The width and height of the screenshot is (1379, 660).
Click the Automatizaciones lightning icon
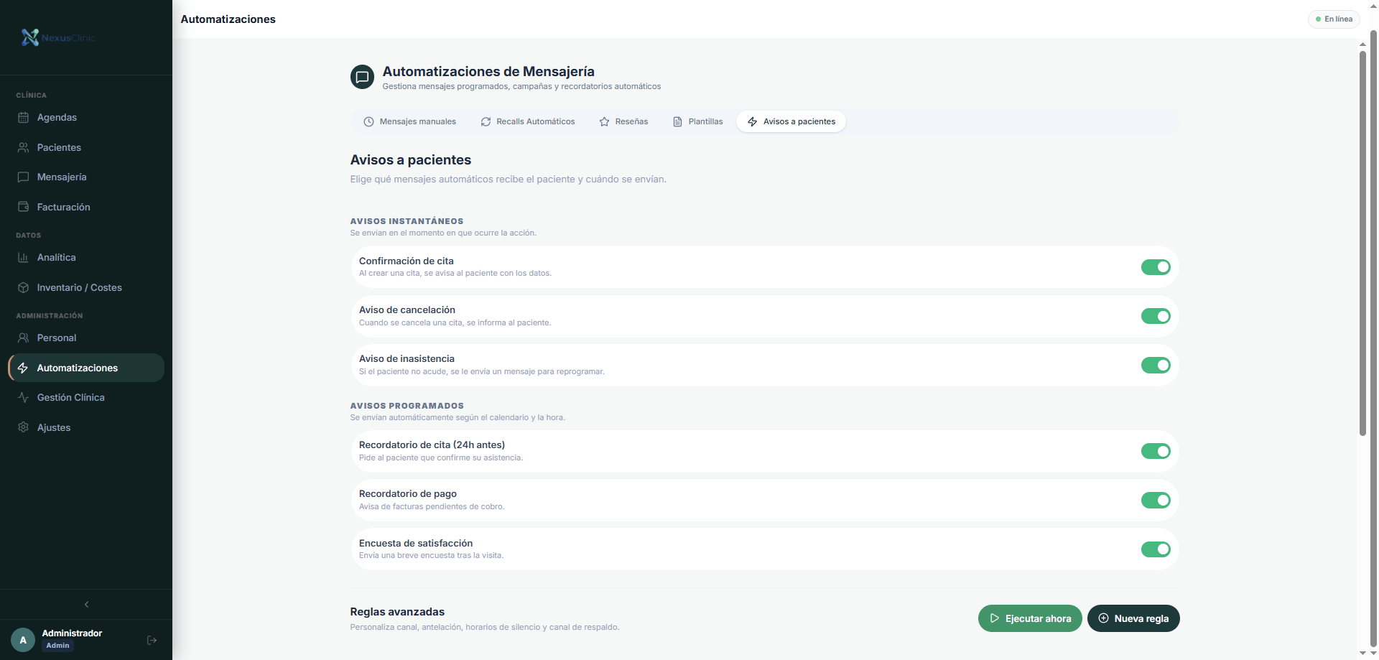coord(23,368)
